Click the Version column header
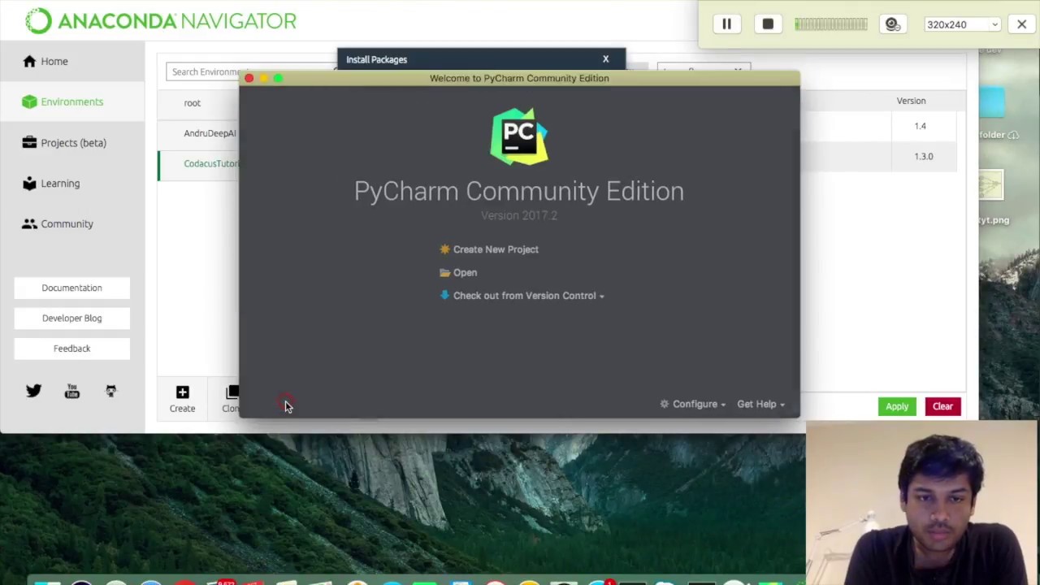Image resolution: width=1040 pixels, height=585 pixels. 911,101
